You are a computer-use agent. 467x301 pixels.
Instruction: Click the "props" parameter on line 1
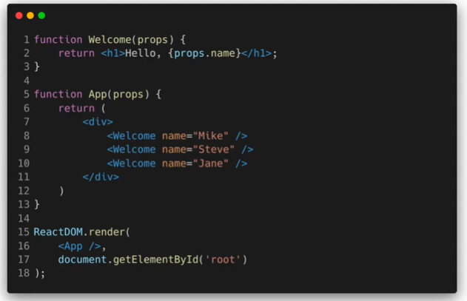[152, 40]
